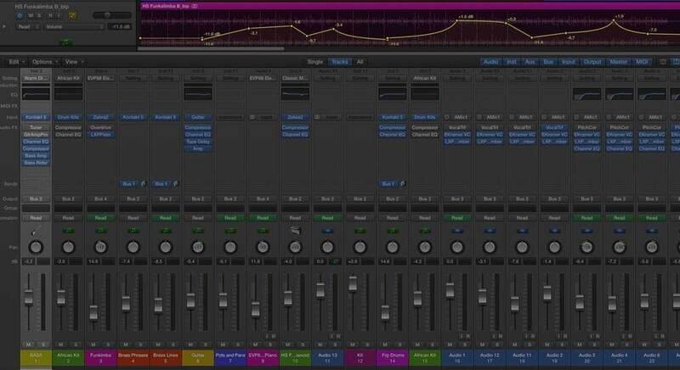
Task: Toggle the Output channel strip filter
Action: (x=592, y=62)
